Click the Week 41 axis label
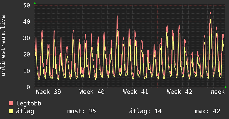The image size is (229, 119). pyautogui.click(x=136, y=92)
